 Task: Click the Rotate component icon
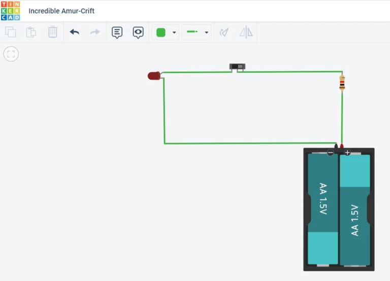[224, 32]
